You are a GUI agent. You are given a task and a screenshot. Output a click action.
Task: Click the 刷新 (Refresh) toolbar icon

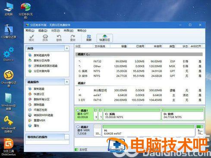pyautogui.click(x=89, y=38)
